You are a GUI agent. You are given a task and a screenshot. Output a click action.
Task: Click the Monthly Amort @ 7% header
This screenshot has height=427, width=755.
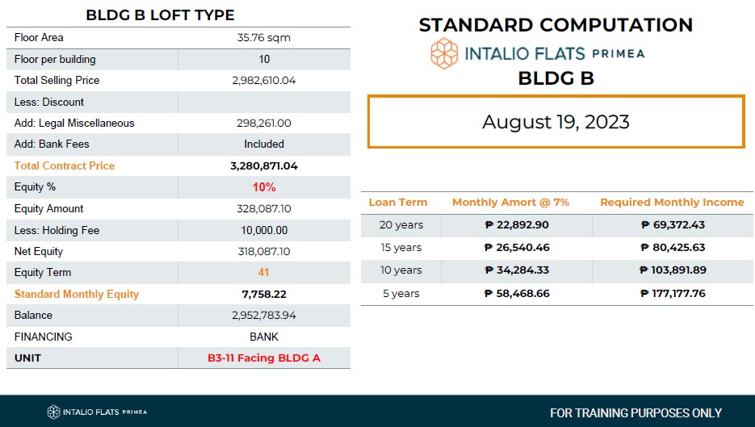click(x=510, y=202)
